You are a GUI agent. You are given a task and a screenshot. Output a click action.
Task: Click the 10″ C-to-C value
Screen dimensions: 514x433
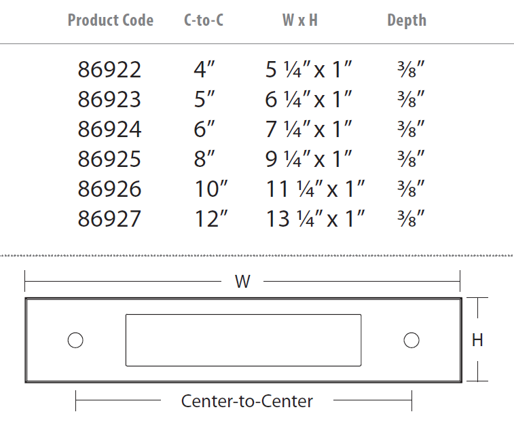pyautogui.click(x=211, y=189)
